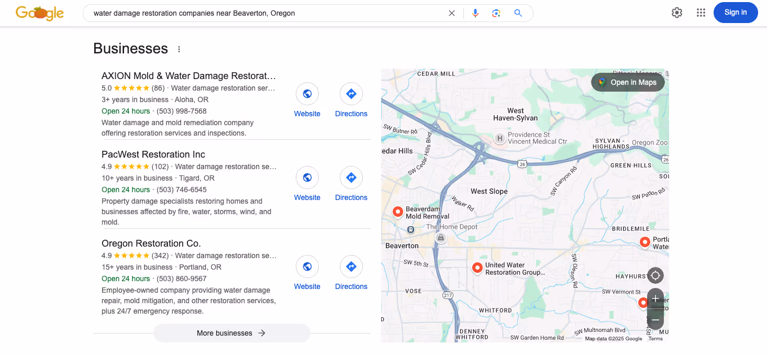Show your location with the locate icon
Screen dimensions: 767x355
(x=655, y=275)
